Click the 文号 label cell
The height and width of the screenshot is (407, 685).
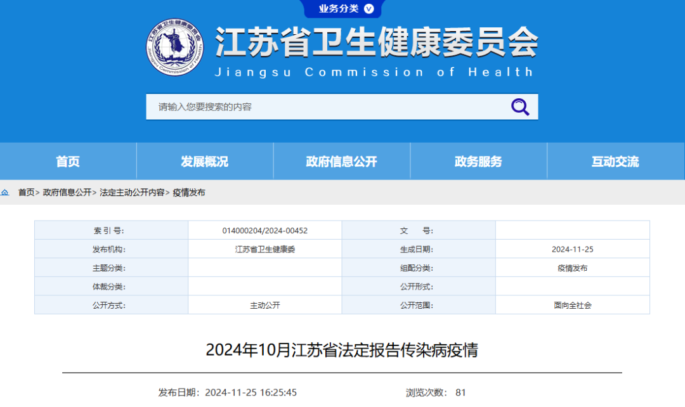[x=419, y=231]
